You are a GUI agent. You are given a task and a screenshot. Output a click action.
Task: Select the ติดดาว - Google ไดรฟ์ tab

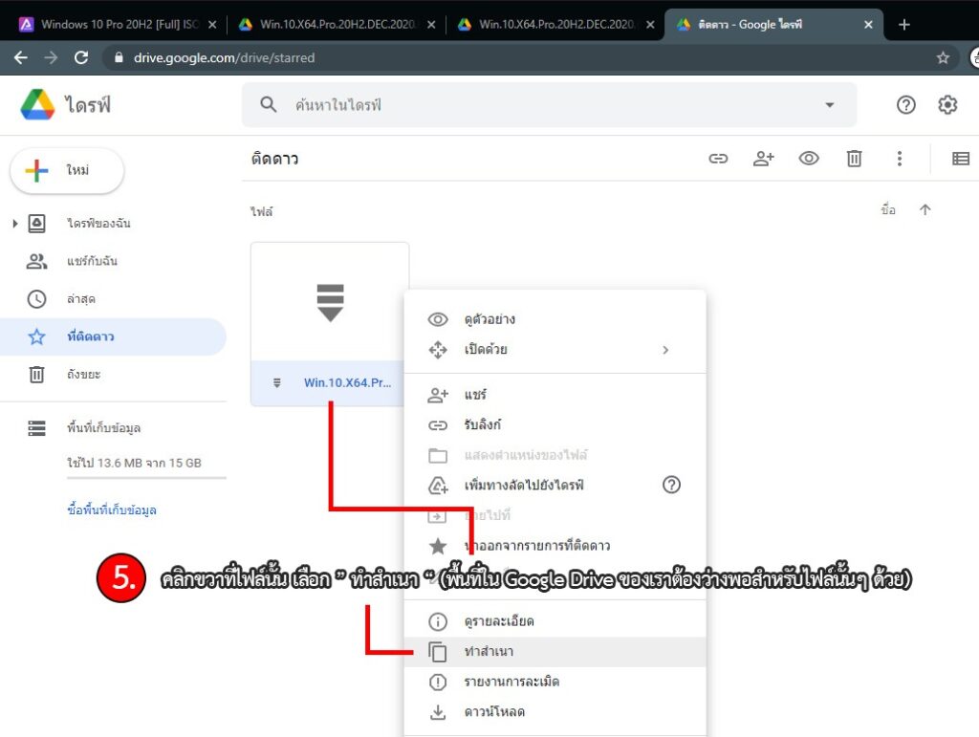click(x=774, y=24)
